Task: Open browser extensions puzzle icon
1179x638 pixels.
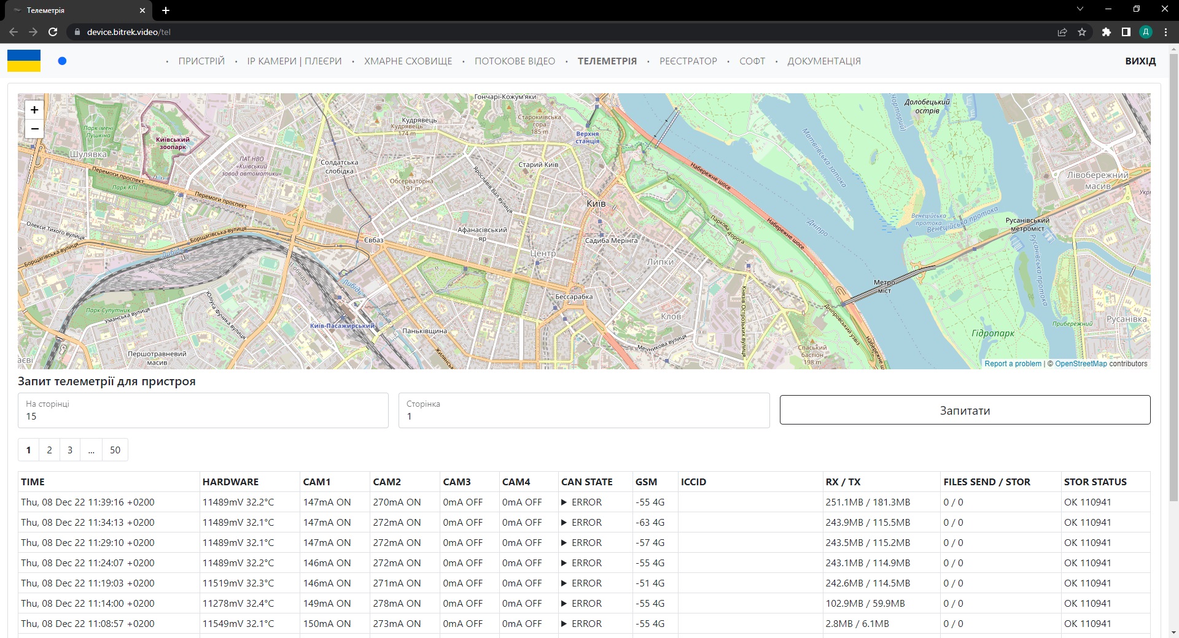Action: pos(1106,32)
